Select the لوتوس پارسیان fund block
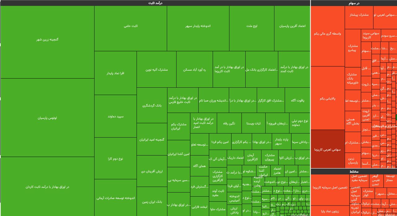The height and width of the screenshot is (216, 397). [47, 118]
